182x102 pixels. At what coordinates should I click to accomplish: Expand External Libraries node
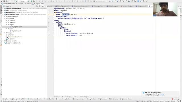(x=3, y=41)
